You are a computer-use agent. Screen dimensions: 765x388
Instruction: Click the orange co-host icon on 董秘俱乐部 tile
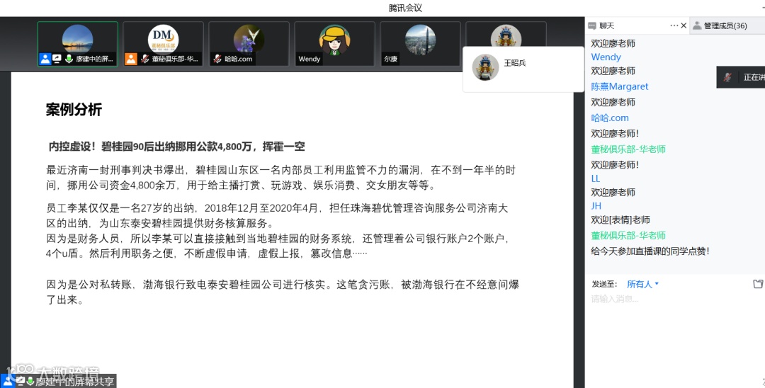click(x=131, y=59)
